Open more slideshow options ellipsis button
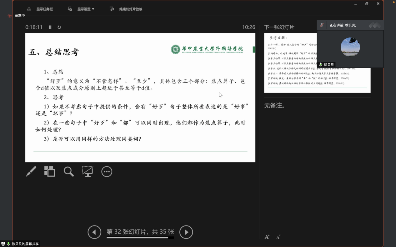Image resolution: width=396 pixels, height=247 pixels. tap(107, 172)
